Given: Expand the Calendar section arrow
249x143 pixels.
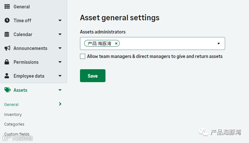Looking at the screenshot, I should coord(60,34).
